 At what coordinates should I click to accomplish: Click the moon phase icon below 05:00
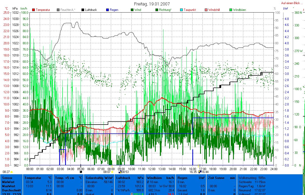point(80,172)
